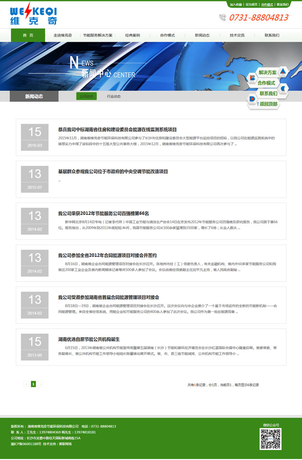Open 节能服务解决方案 in the navigation bar

click(x=98, y=35)
